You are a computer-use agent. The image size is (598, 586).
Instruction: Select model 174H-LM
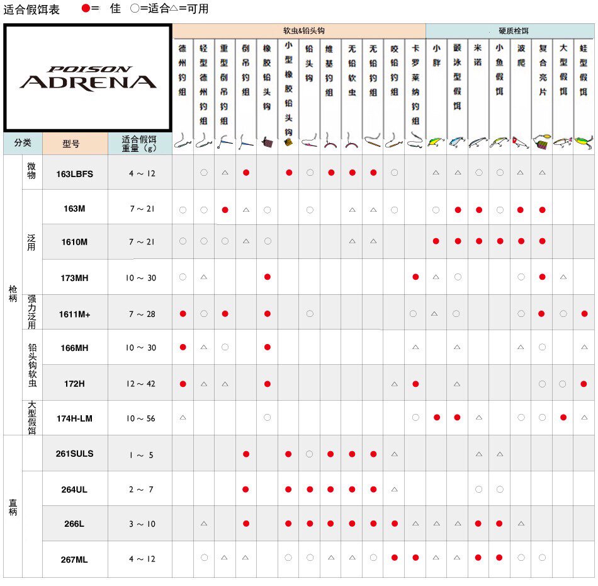75,419
